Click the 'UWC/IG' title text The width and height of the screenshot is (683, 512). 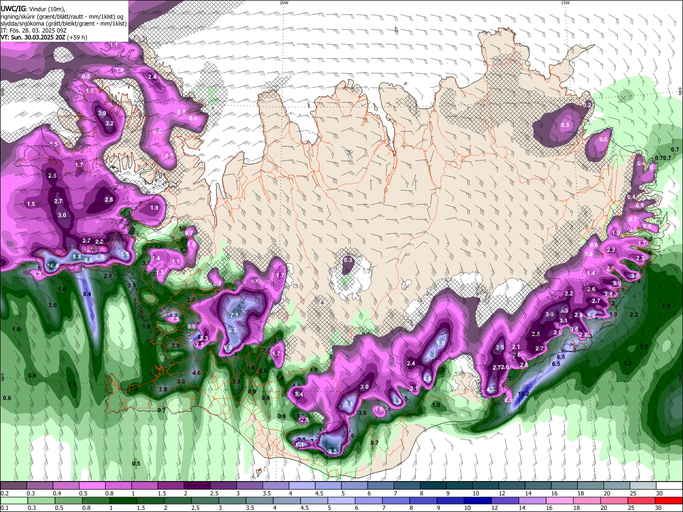[x=13, y=9]
